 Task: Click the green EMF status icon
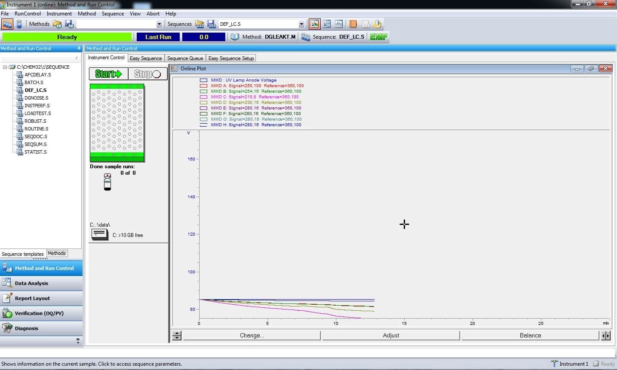pyautogui.click(x=378, y=37)
